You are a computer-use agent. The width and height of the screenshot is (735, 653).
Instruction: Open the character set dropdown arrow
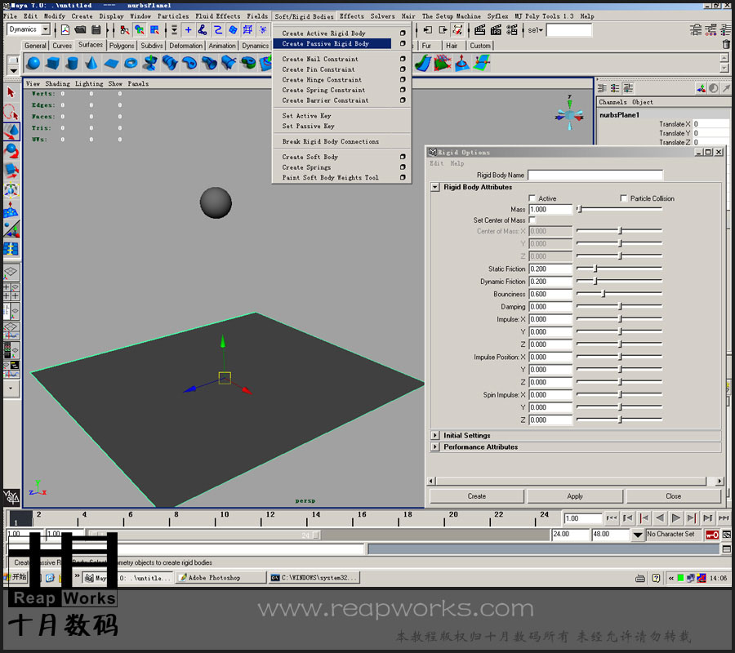pyautogui.click(x=638, y=535)
